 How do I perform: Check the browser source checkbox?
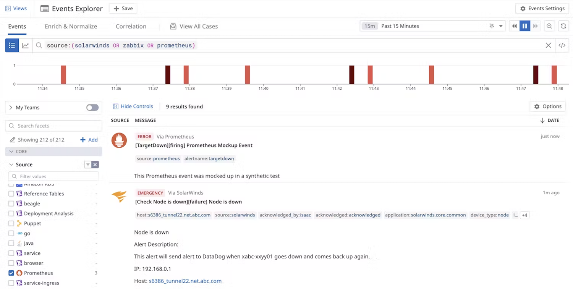(11, 263)
